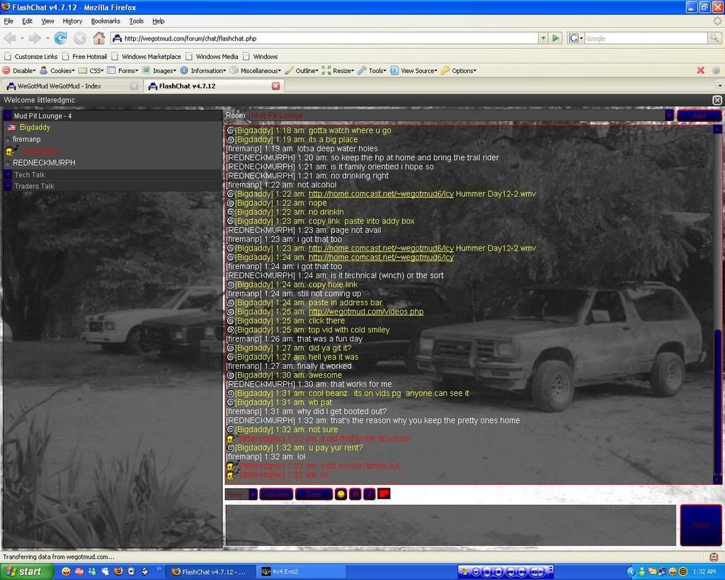Collapse the Mud Pit Lounge room list

(x=8, y=115)
